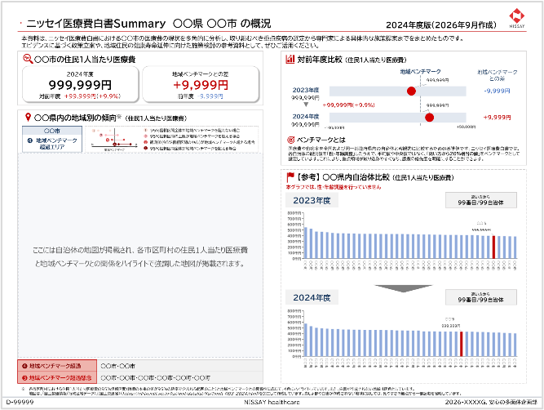Click the red dot on 2024年度 benchmark bar

pos(429,118)
